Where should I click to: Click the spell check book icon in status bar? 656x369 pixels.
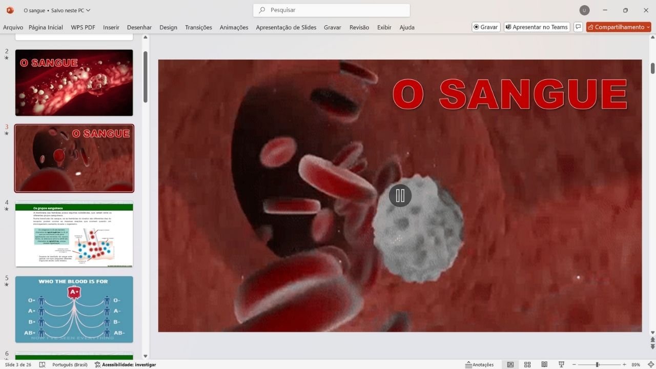[x=42, y=364]
